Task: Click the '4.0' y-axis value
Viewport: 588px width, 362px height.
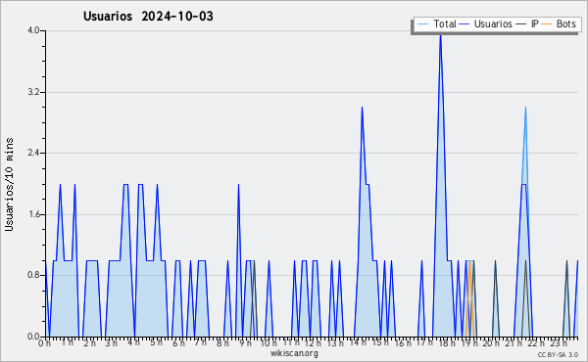Action: (x=33, y=30)
